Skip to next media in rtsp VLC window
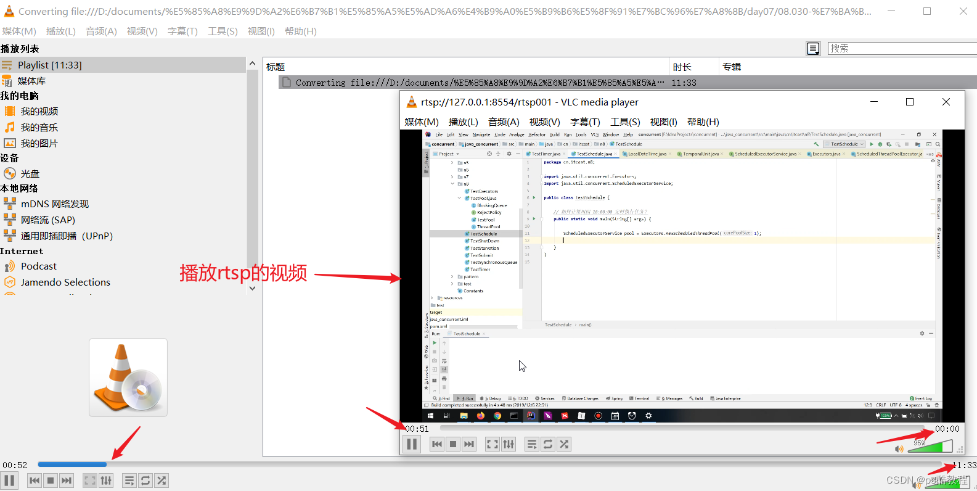977x491 pixels. click(x=469, y=444)
